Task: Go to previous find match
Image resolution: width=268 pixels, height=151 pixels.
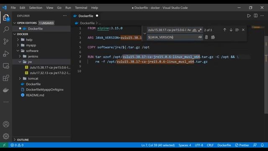Action: pos(224,30)
